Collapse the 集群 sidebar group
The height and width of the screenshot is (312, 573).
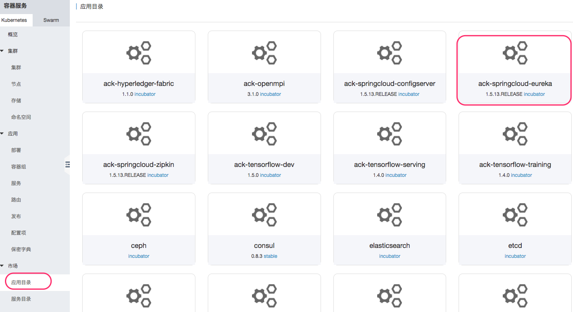(2, 51)
